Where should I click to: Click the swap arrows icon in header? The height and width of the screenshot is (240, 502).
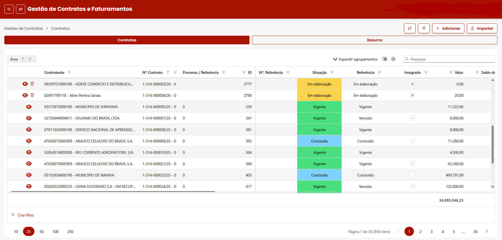[21, 9]
